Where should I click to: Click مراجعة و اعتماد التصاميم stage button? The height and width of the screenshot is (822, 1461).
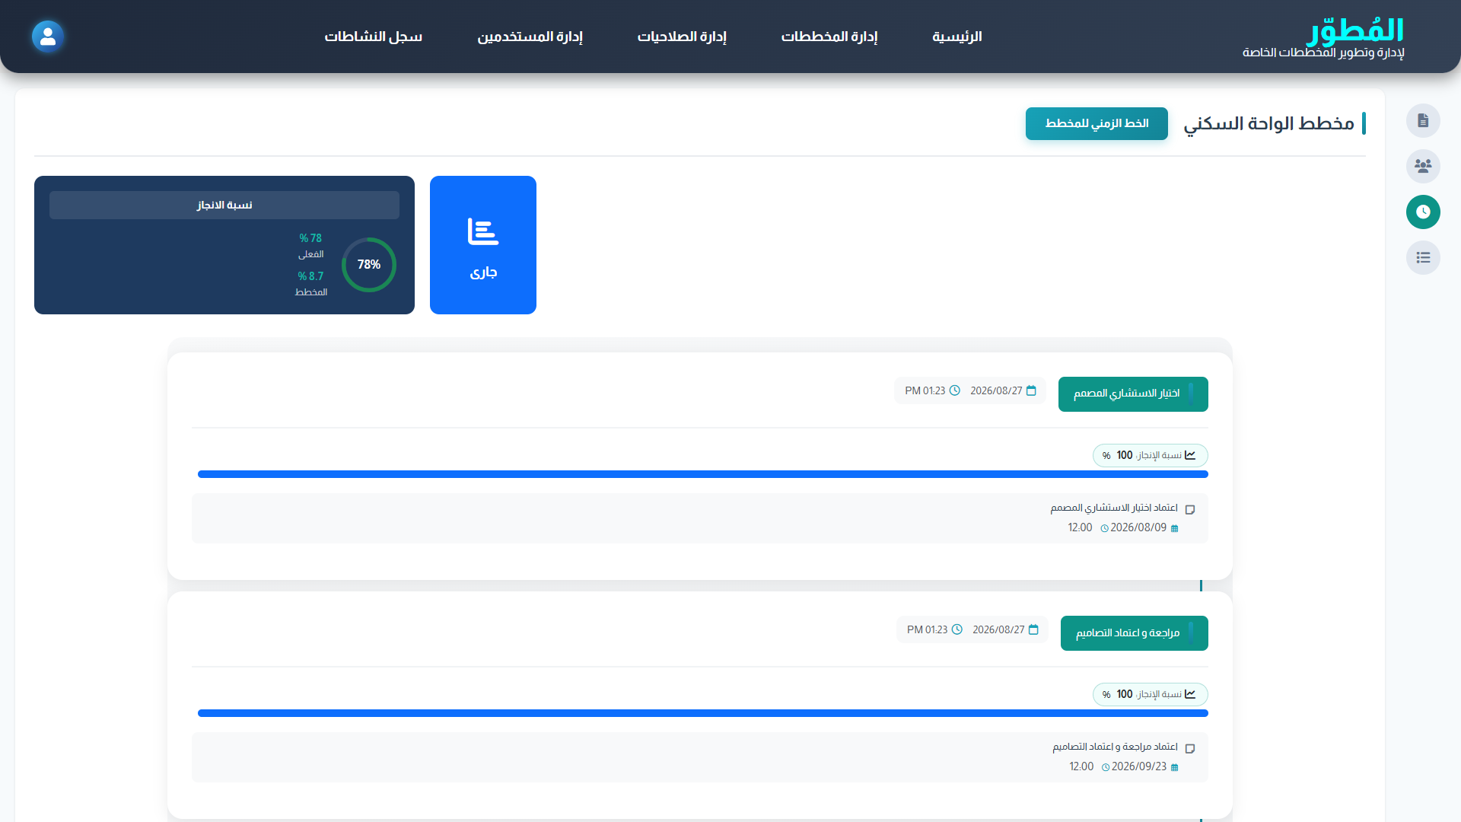(1135, 633)
